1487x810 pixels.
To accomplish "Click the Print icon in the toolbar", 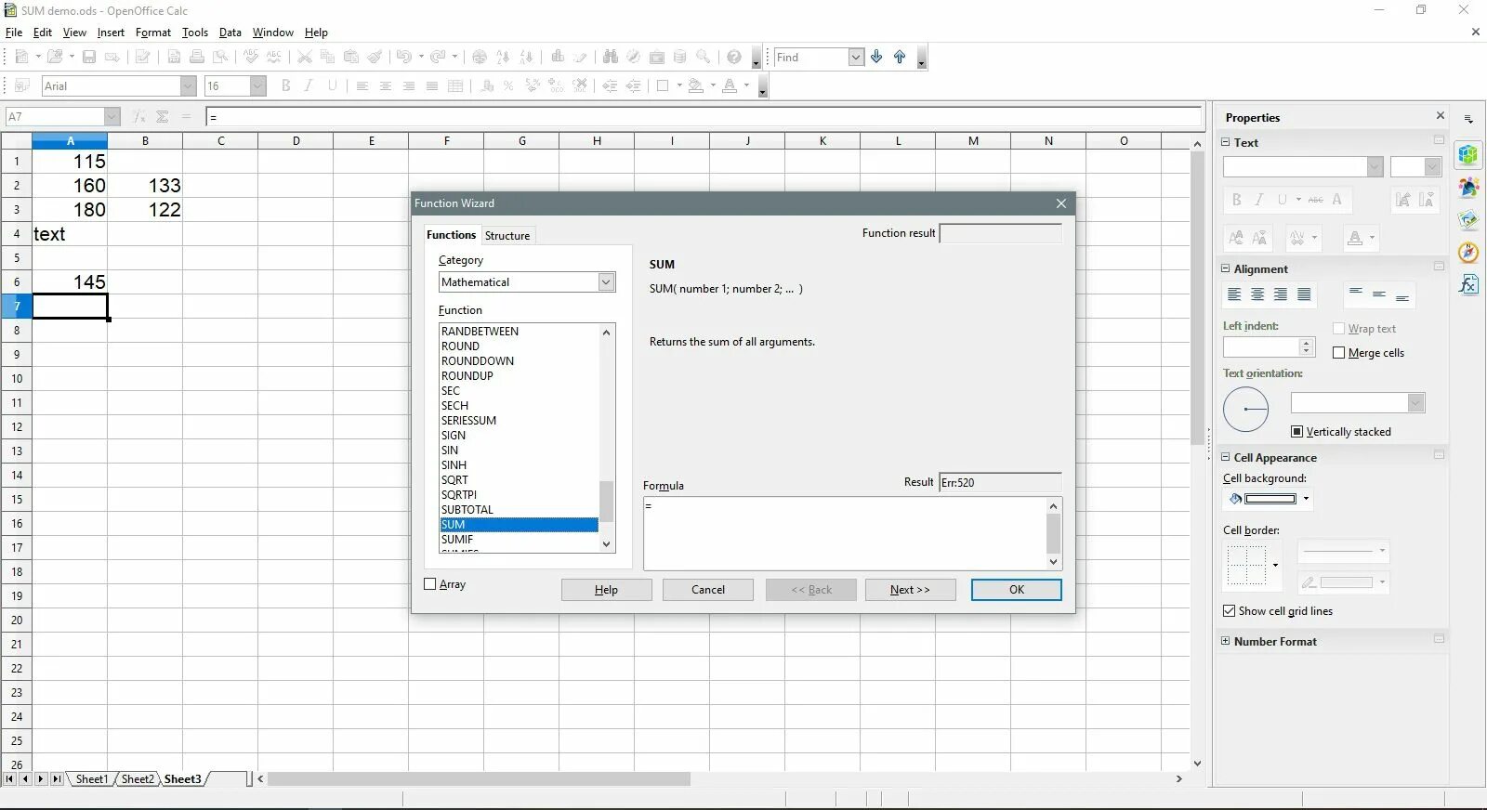I will pos(197,58).
